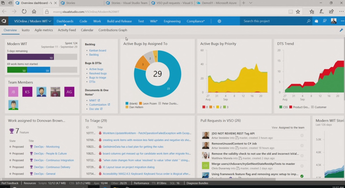Open the Build and Release menu
This screenshot has height=188, width=345.
[x=119, y=21]
